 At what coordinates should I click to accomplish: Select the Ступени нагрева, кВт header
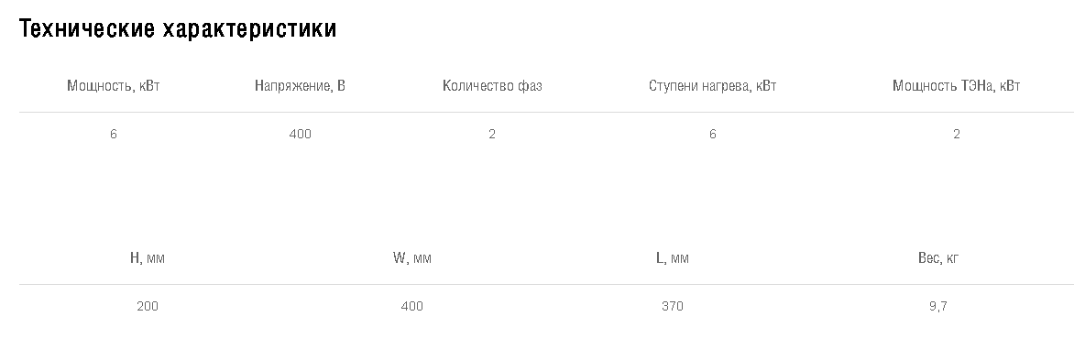(712, 85)
